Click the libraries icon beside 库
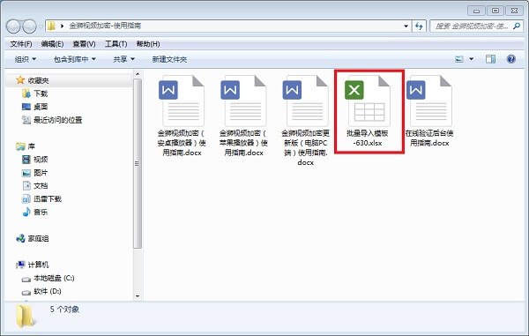Image resolution: width=529 pixels, height=336 pixels. click(x=20, y=146)
